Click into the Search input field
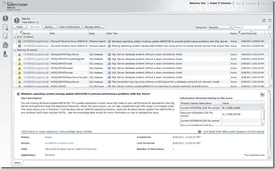 tap(251, 27)
